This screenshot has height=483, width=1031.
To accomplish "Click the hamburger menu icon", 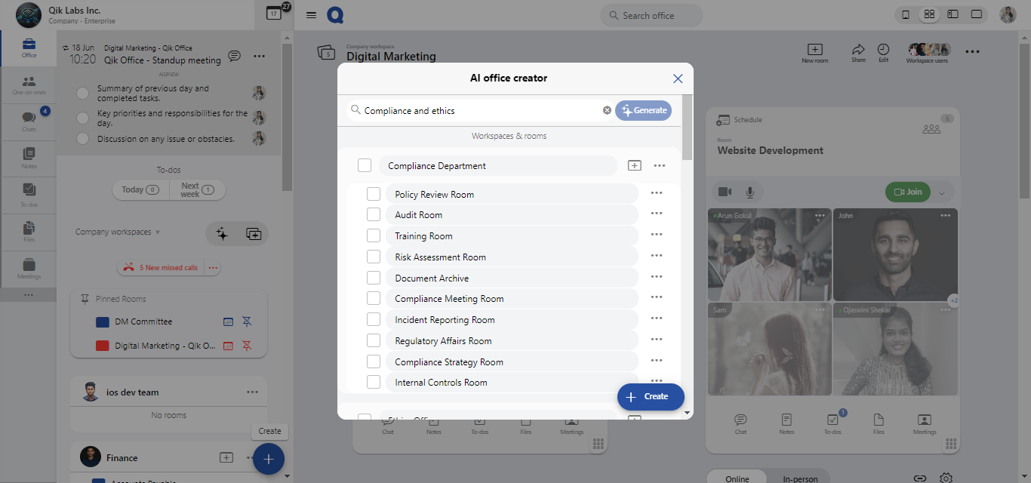I will pos(311,15).
